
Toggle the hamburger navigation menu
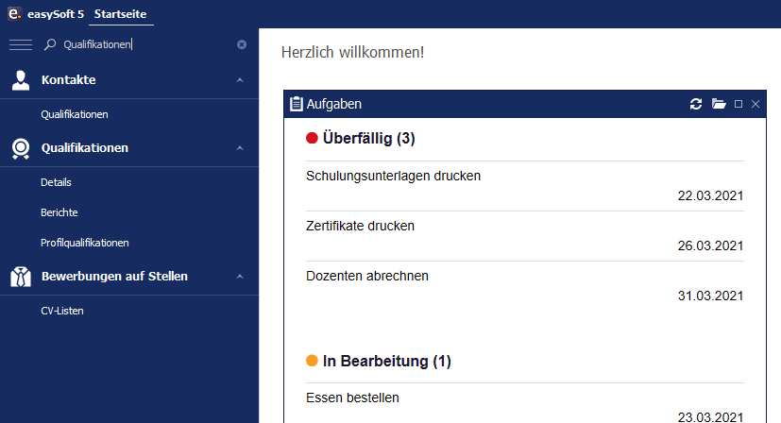pos(21,44)
